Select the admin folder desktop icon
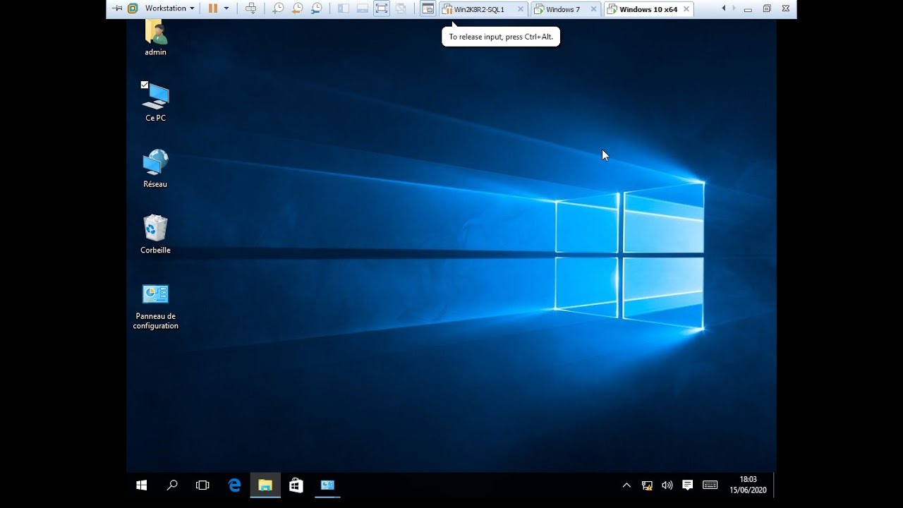 [155, 38]
